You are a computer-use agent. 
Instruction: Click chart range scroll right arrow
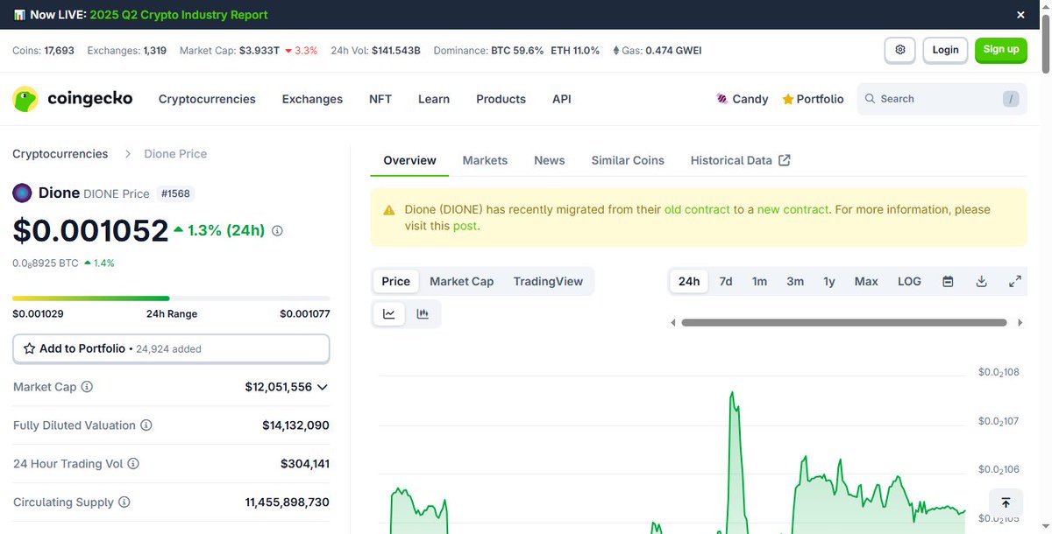pos(1020,323)
